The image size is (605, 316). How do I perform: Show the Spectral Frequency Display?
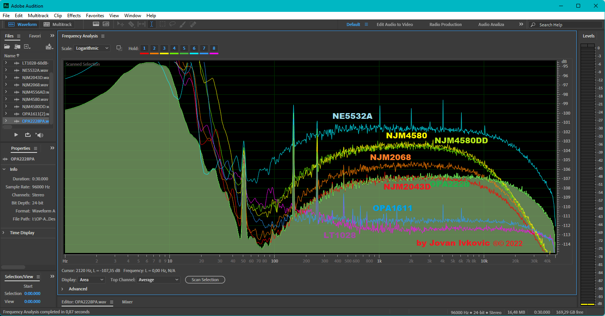click(96, 24)
